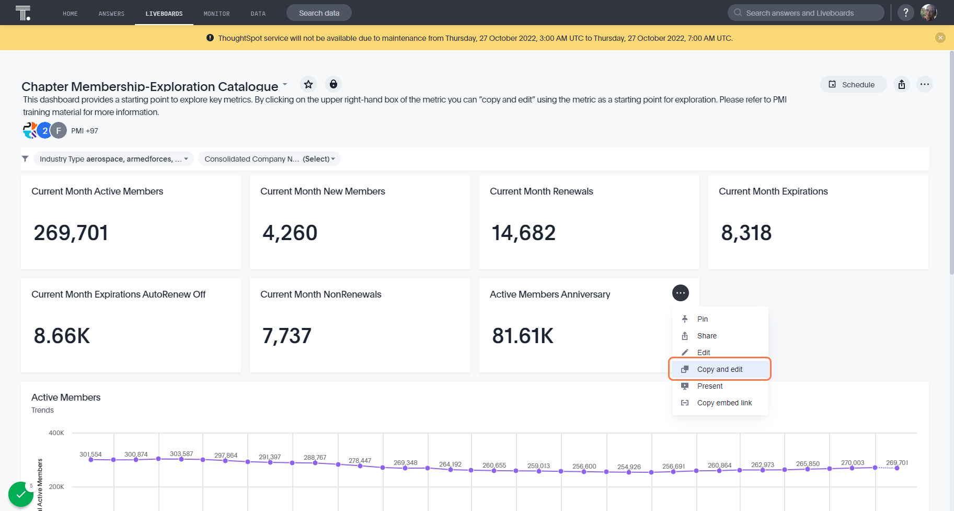This screenshot has width=954, height=511.
Task: Switch to the Monitor tab
Action: tap(216, 14)
